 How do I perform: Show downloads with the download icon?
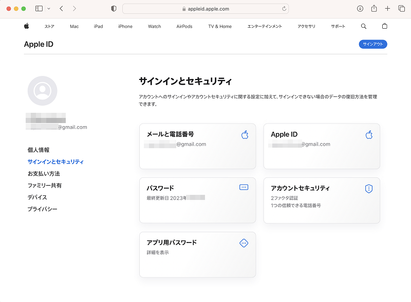pyautogui.click(x=360, y=9)
